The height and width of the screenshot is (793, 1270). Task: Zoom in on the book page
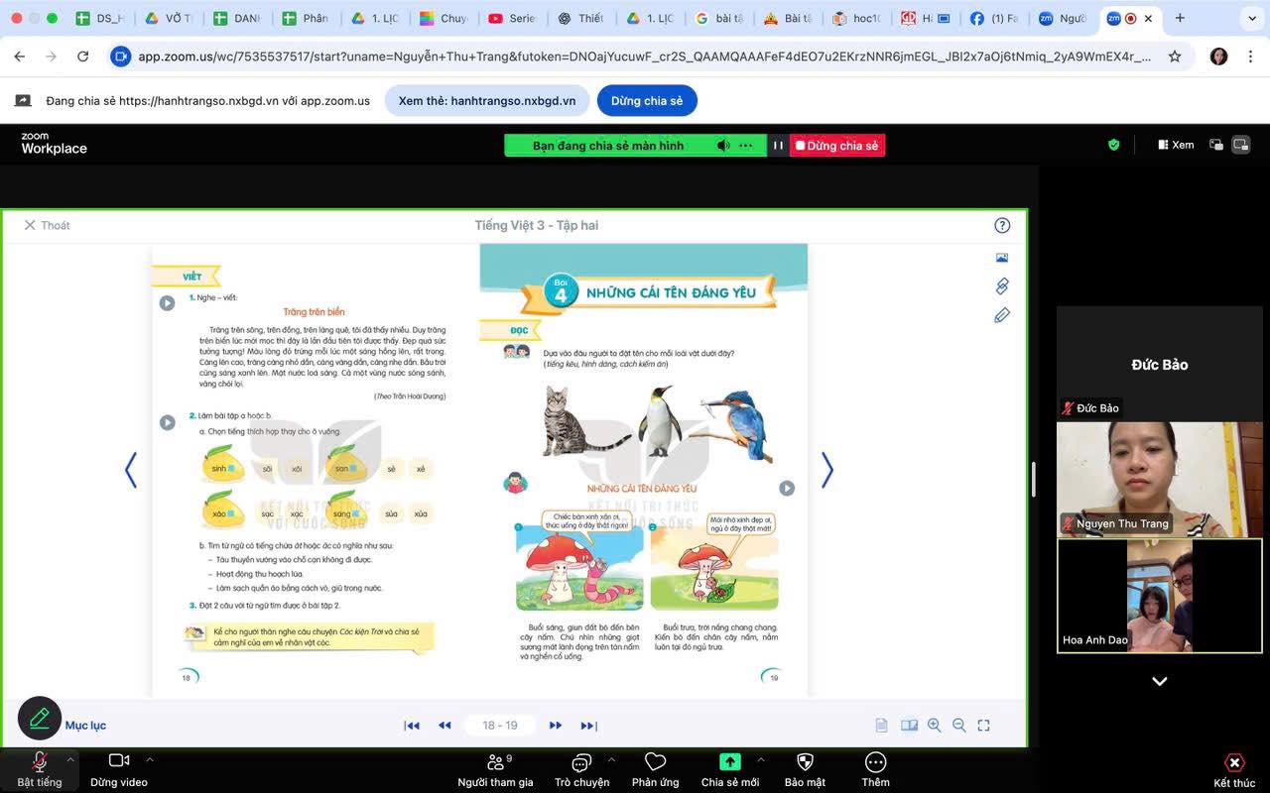point(934,726)
